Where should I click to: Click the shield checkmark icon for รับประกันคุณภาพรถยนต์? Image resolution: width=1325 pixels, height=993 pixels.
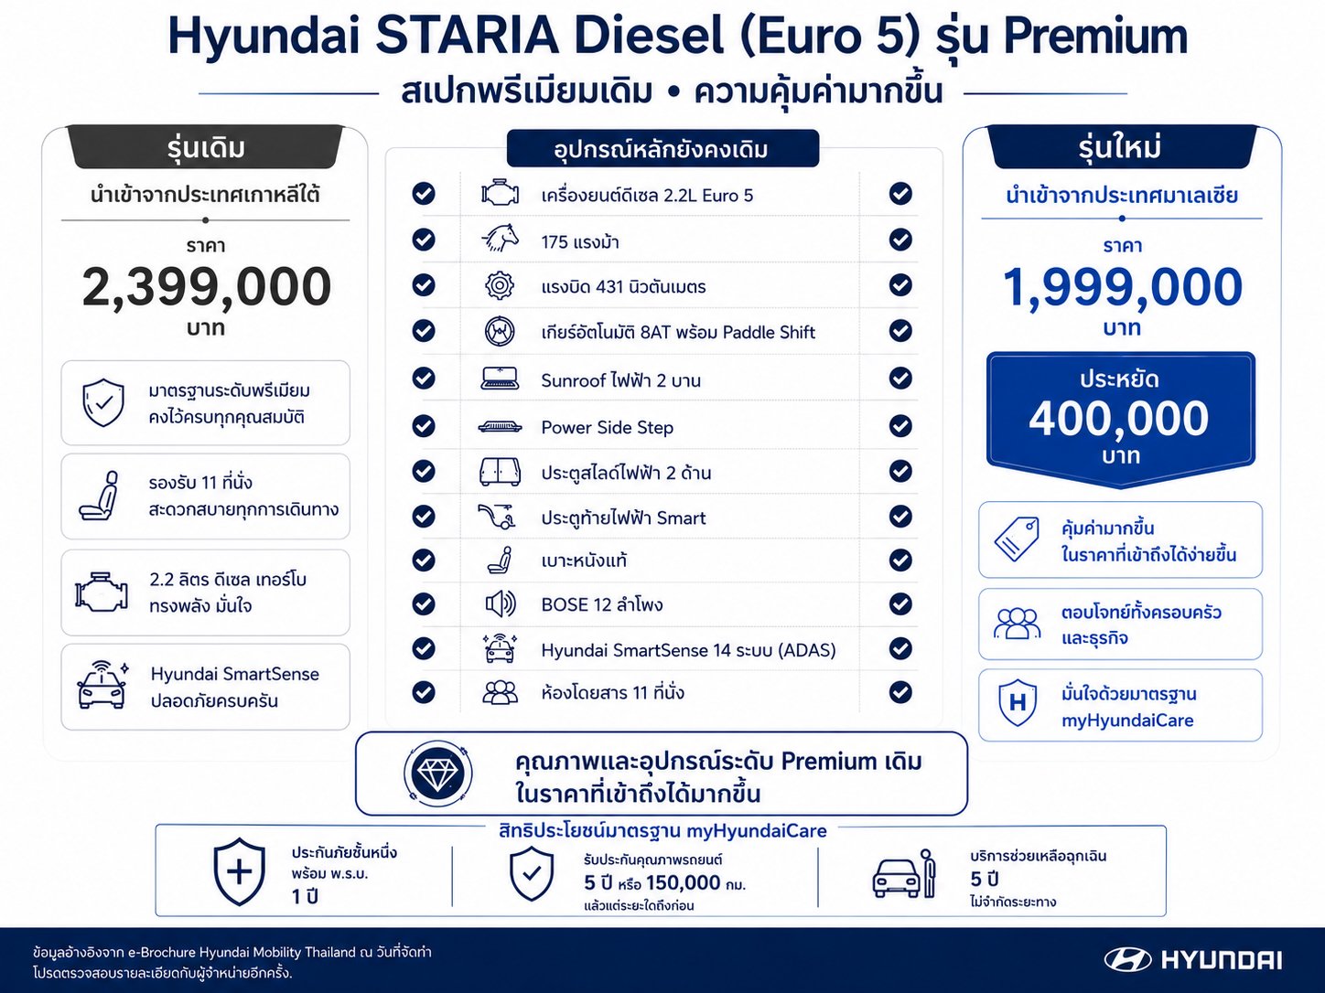tap(532, 873)
